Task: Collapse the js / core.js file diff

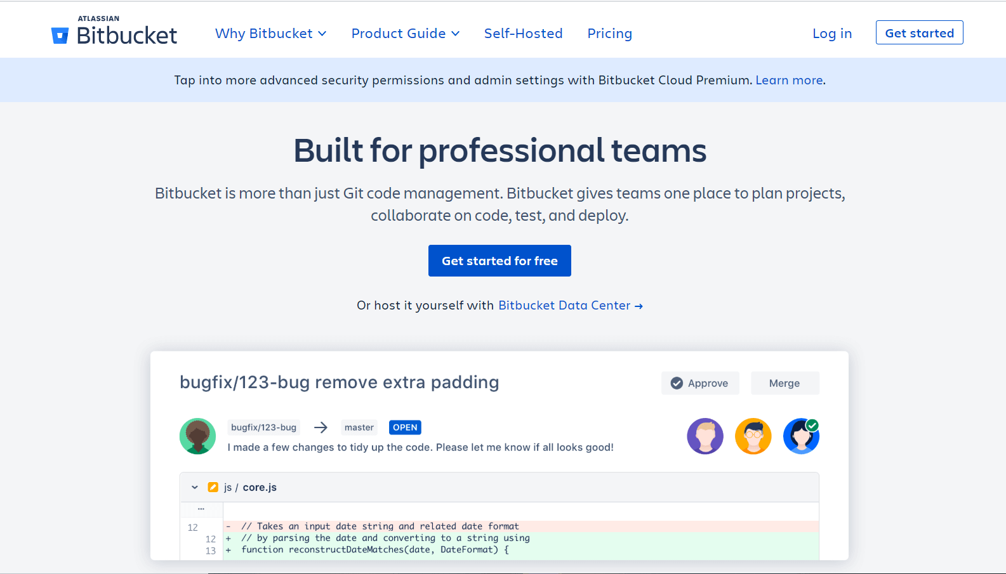Action: pos(195,487)
